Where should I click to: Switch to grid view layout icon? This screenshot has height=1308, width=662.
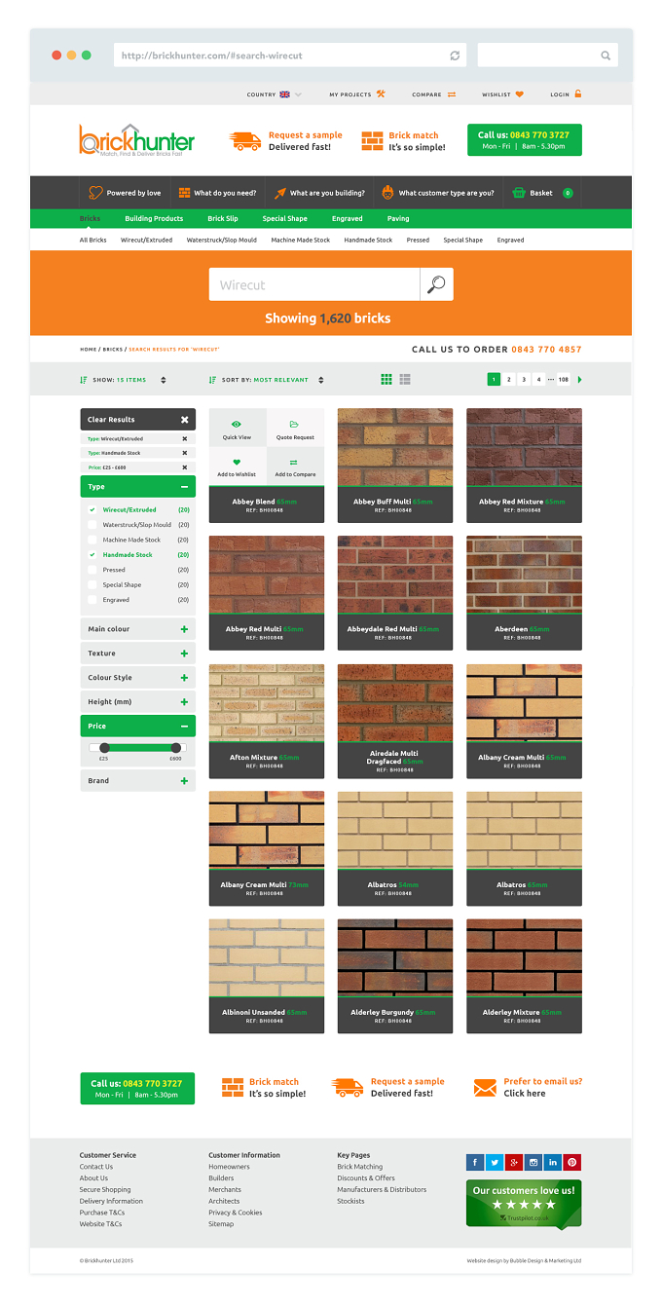386,379
